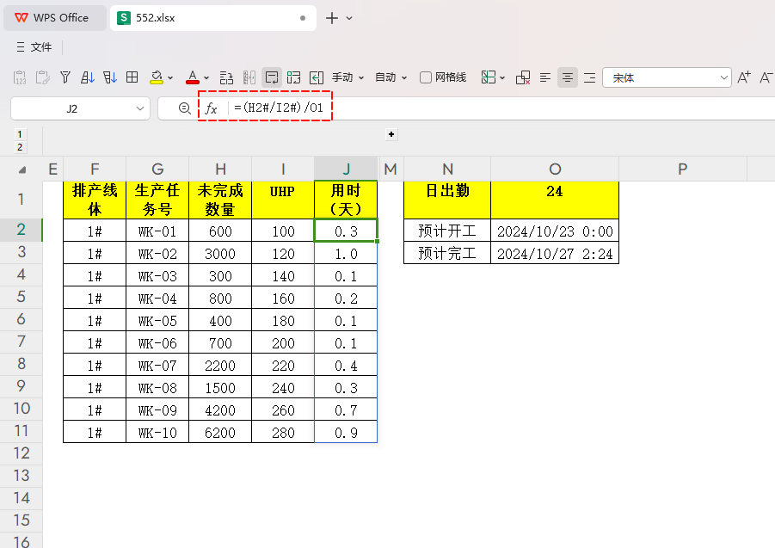
Task: Click the paste formatting clipboard icon
Action: click(42, 77)
